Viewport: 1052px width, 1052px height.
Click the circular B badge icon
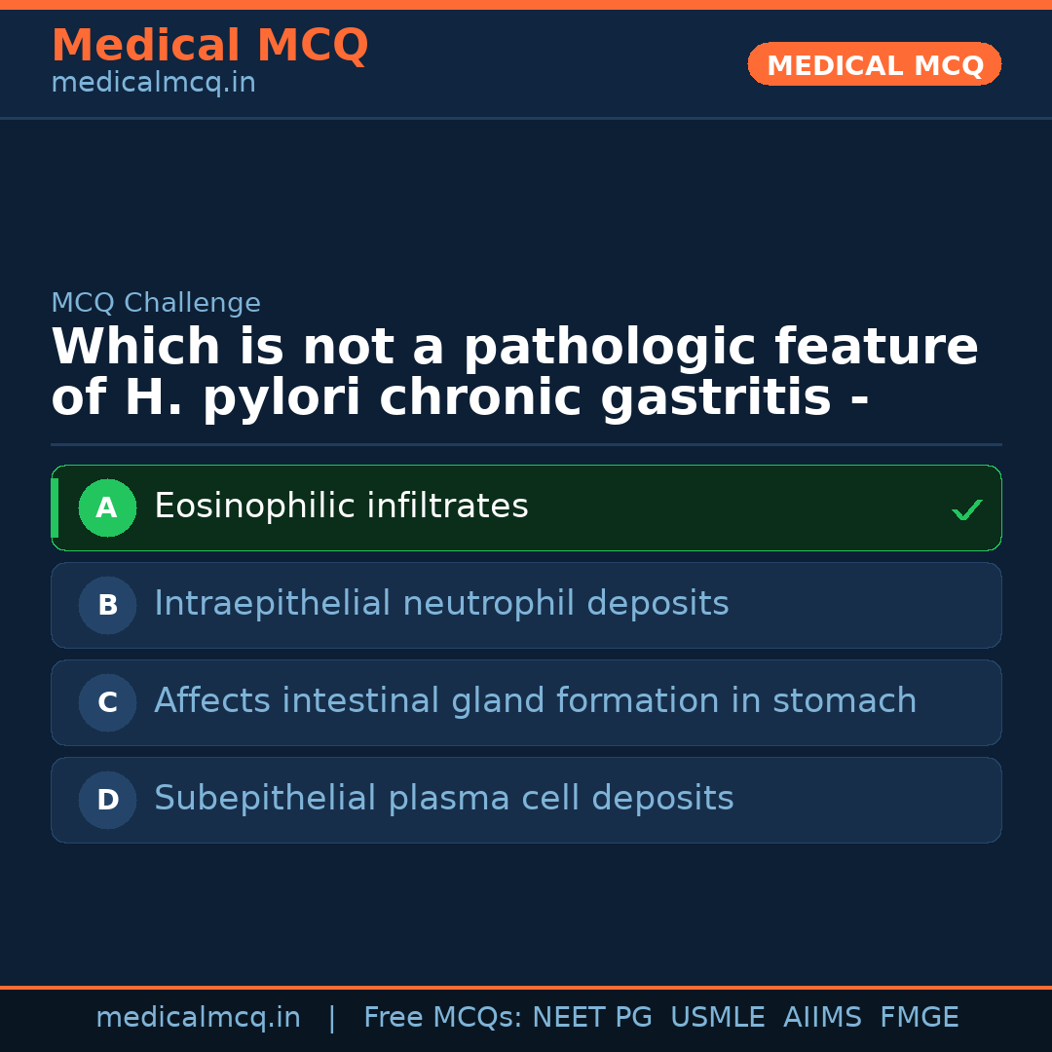107,605
